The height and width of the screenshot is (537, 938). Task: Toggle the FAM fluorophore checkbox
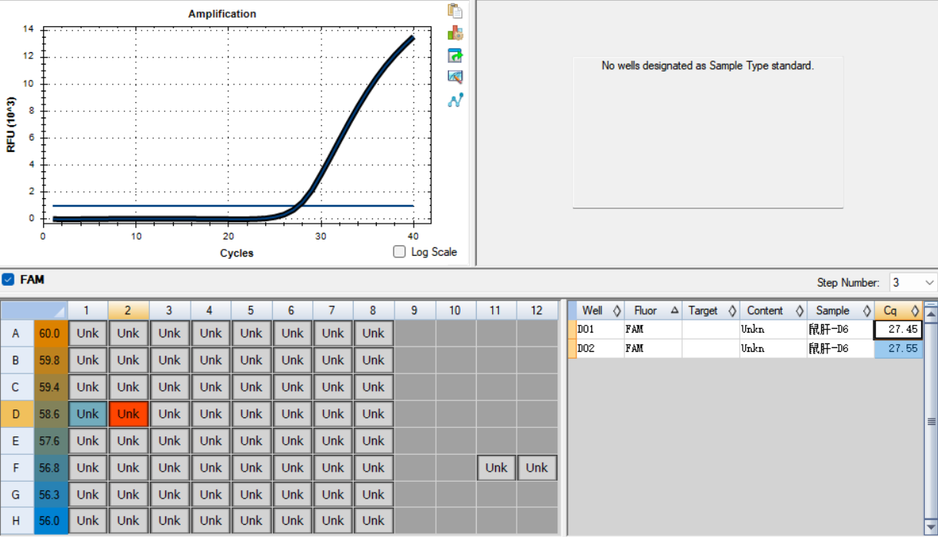8,280
